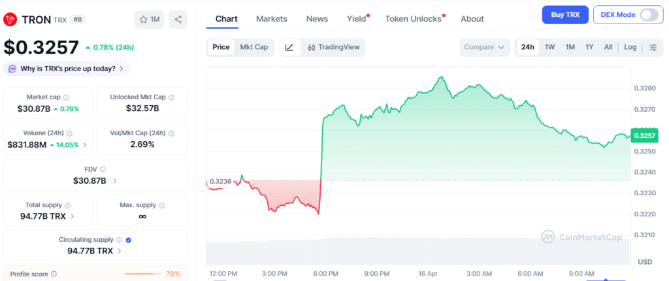Expand Total supply details chevron
Viewport: 669px width, 281px height.
(x=72, y=216)
